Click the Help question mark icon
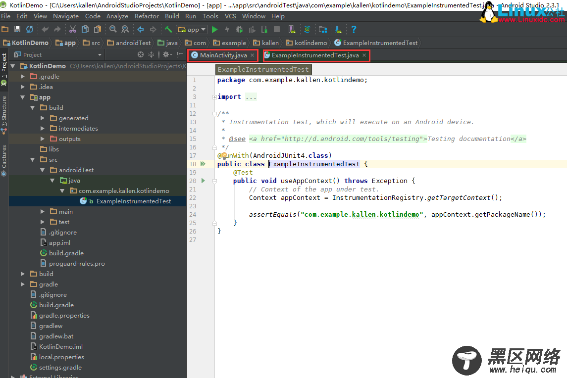Image resolution: width=567 pixels, height=378 pixels. tap(354, 29)
